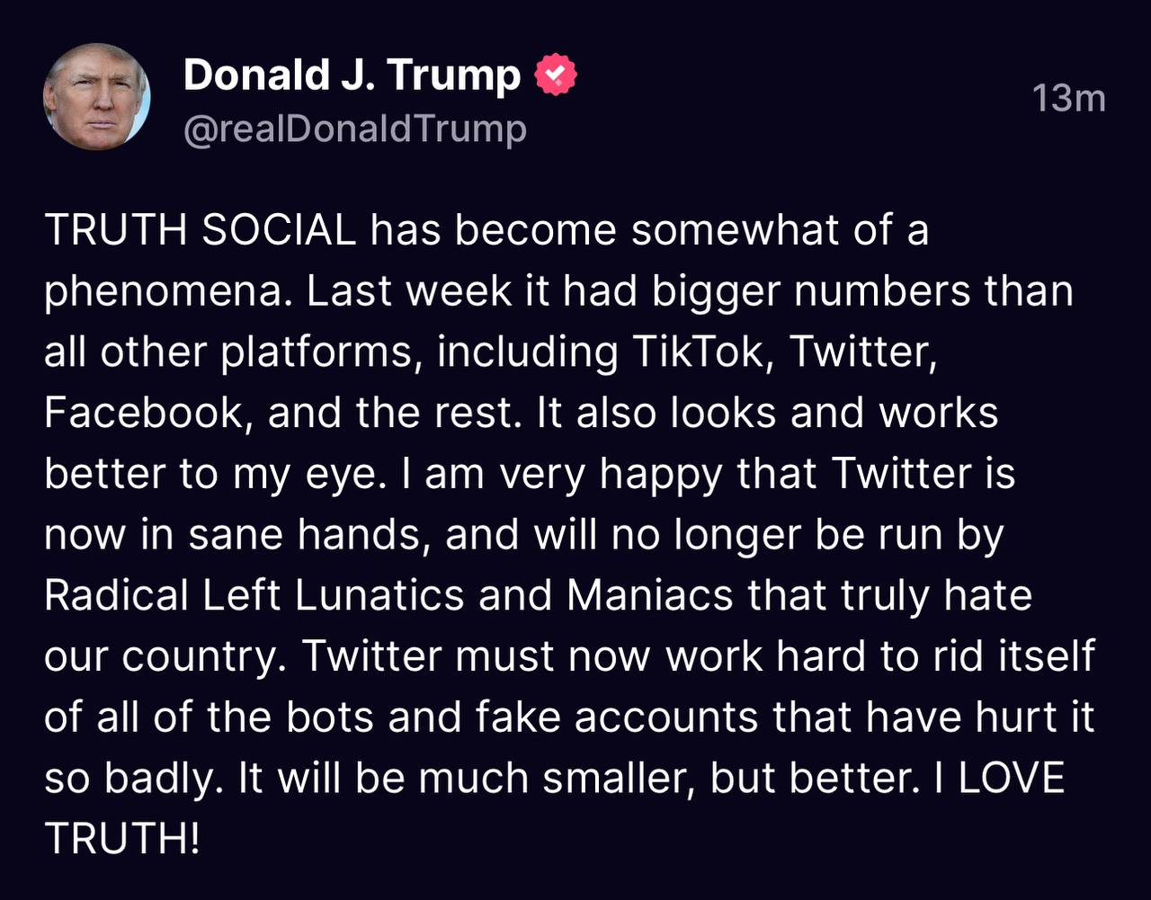Image resolution: width=1151 pixels, height=900 pixels.
Task: Click the opening words "TRUTH SOCIAL"
Action: pos(201,231)
